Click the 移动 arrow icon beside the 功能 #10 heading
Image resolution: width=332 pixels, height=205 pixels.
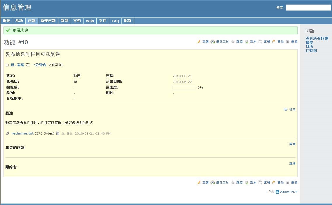(274, 42)
